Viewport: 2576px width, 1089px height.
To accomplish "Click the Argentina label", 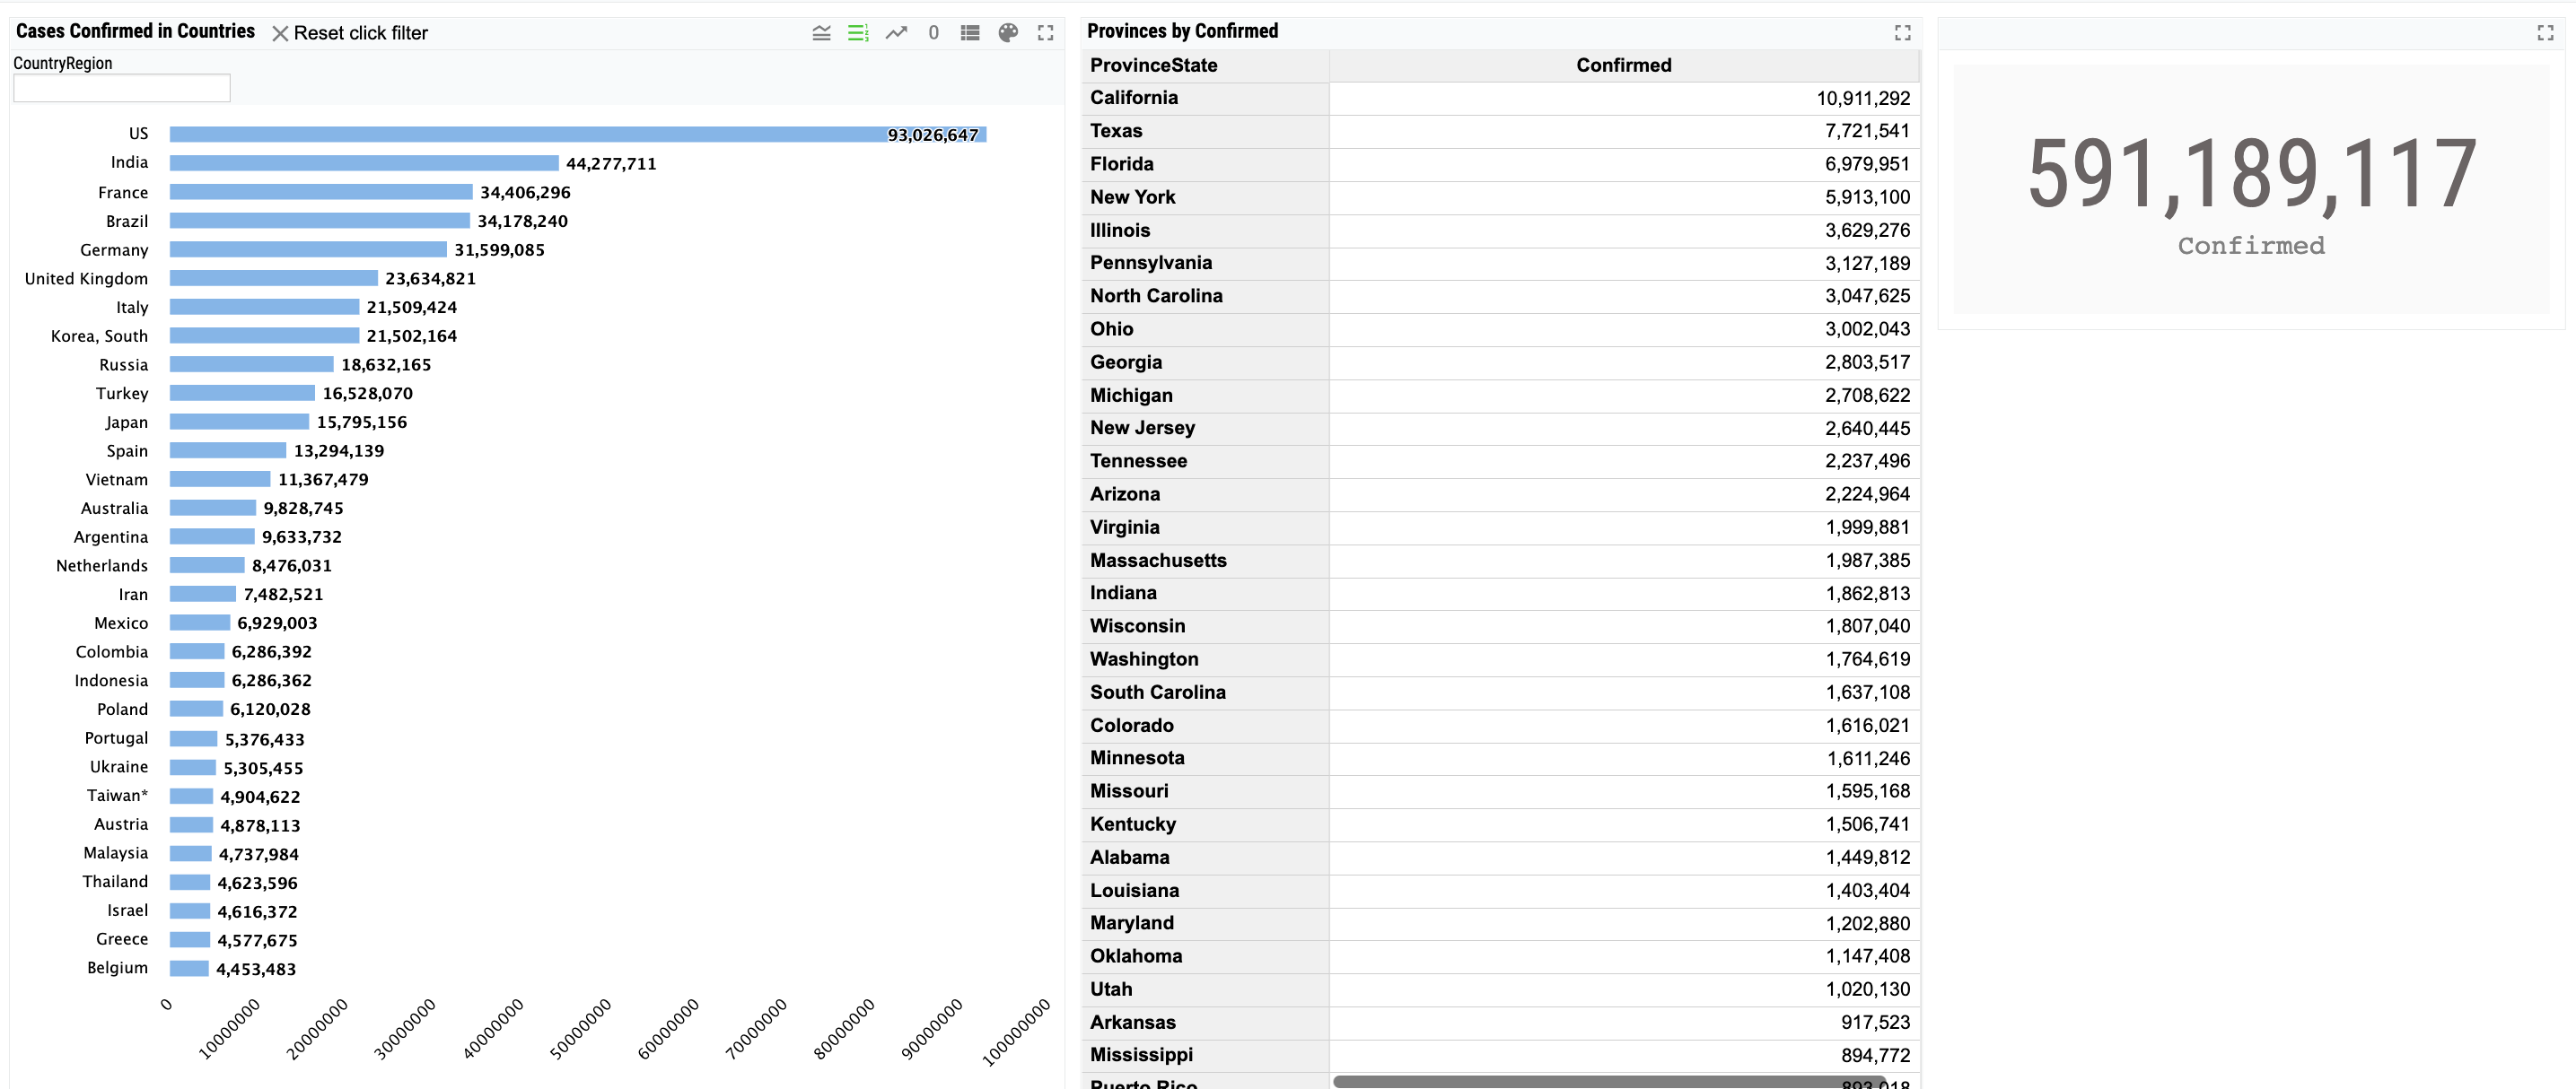I will click(x=111, y=537).
